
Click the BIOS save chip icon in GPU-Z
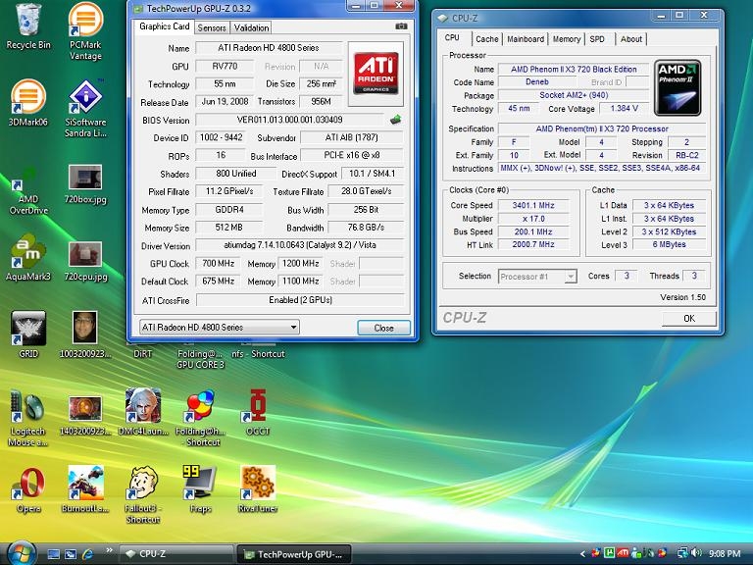[x=395, y=120]
